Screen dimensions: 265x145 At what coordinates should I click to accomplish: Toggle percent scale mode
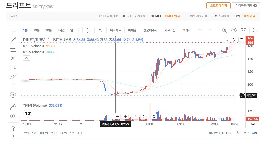point(238,133)
